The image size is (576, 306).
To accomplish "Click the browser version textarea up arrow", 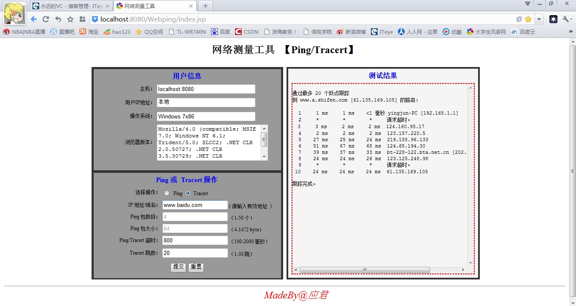I will pyautogui.click(x=265, y=128).
